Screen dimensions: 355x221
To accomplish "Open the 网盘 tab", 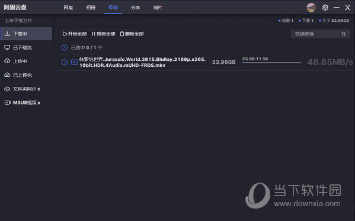I will coord(68,8).
